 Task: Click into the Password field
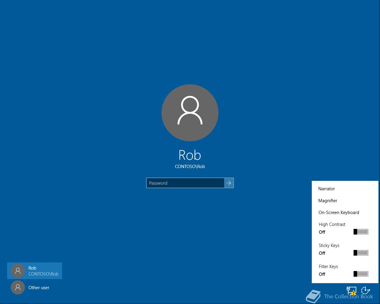point(185,183)
